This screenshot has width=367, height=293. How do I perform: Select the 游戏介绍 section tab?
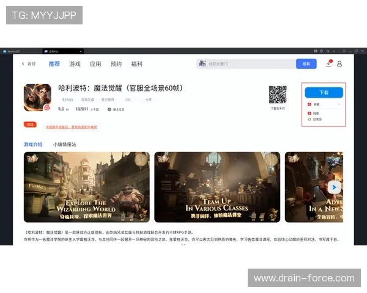[x=33, y=145]
